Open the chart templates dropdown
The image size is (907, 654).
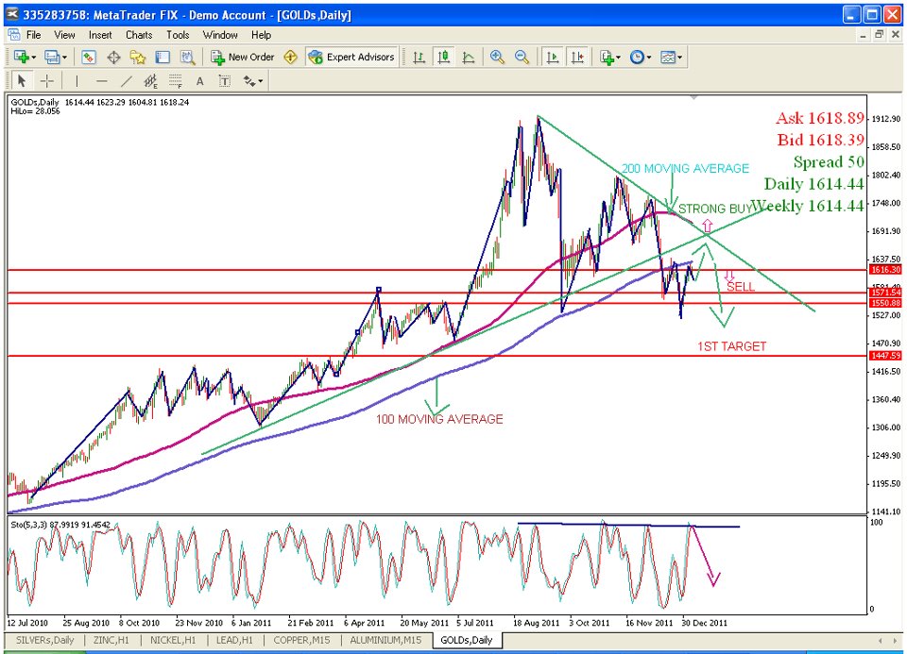tap(672, 58)
